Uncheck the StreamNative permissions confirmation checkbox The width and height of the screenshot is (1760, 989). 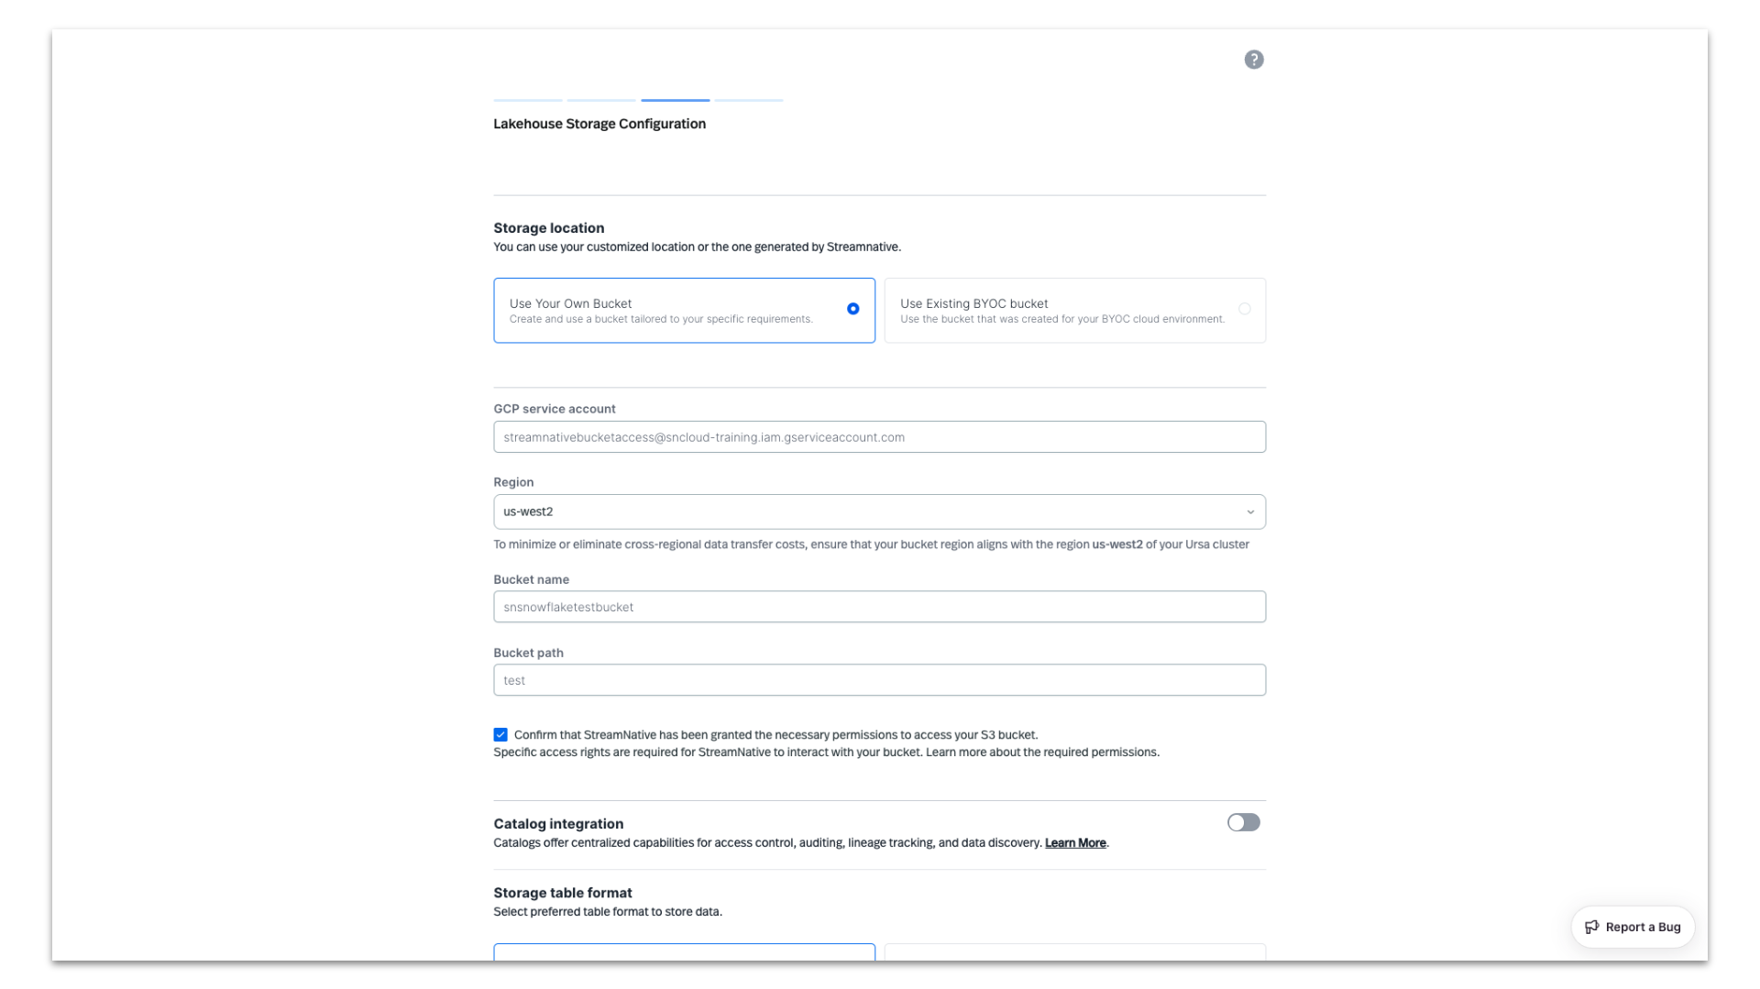point(500,735)
